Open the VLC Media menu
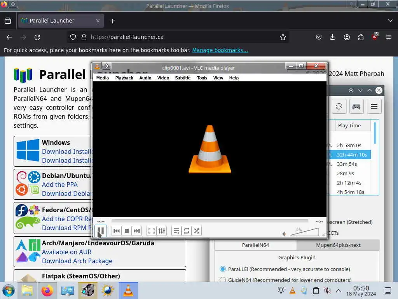Viewport: 398px width, 299px height. click(103, 78)
